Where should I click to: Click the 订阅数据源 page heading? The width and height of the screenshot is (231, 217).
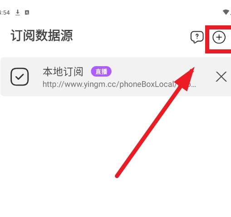tap(42, 35)
